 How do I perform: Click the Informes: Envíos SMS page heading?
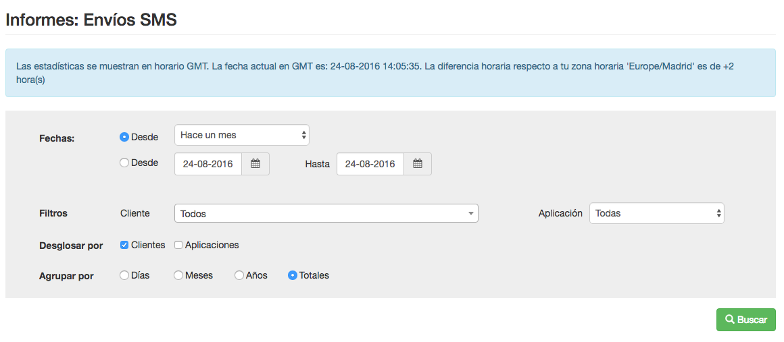pos(91,20)
